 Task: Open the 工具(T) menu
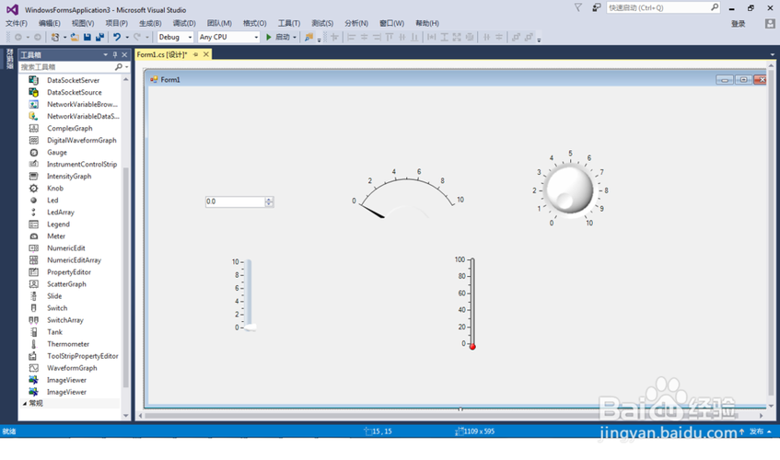289,23
